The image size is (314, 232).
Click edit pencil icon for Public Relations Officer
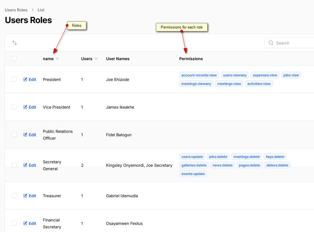[x=25, y=135]
